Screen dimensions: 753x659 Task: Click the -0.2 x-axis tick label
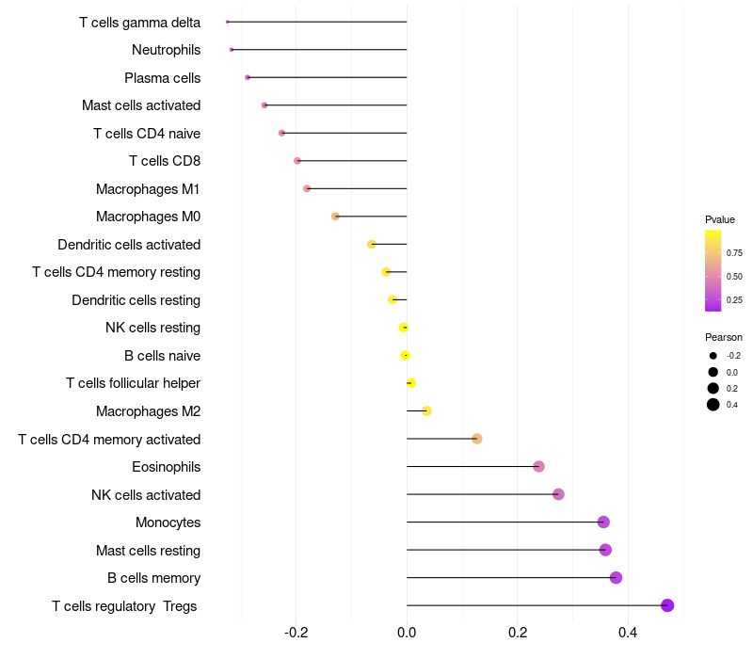click(x=296, y=632)
